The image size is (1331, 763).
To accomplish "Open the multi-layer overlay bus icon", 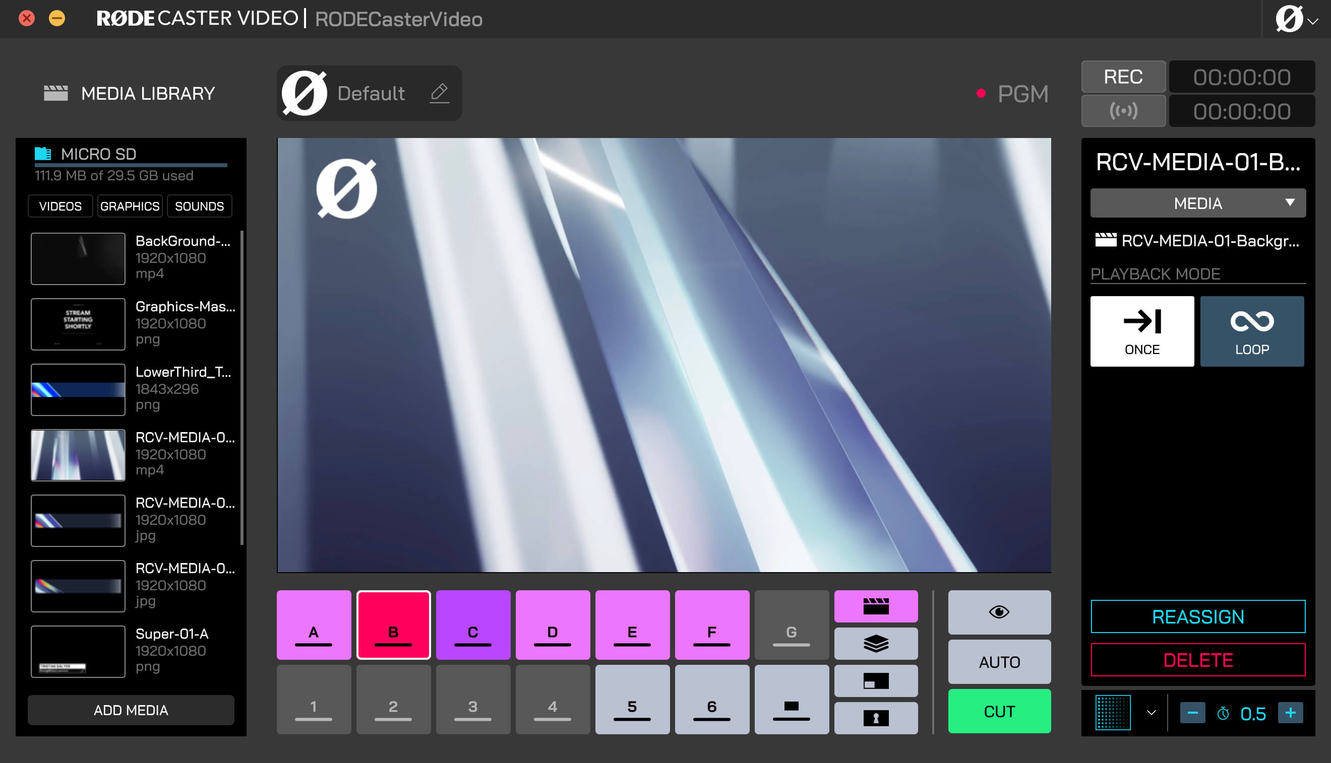I will (x=875, y=644).
